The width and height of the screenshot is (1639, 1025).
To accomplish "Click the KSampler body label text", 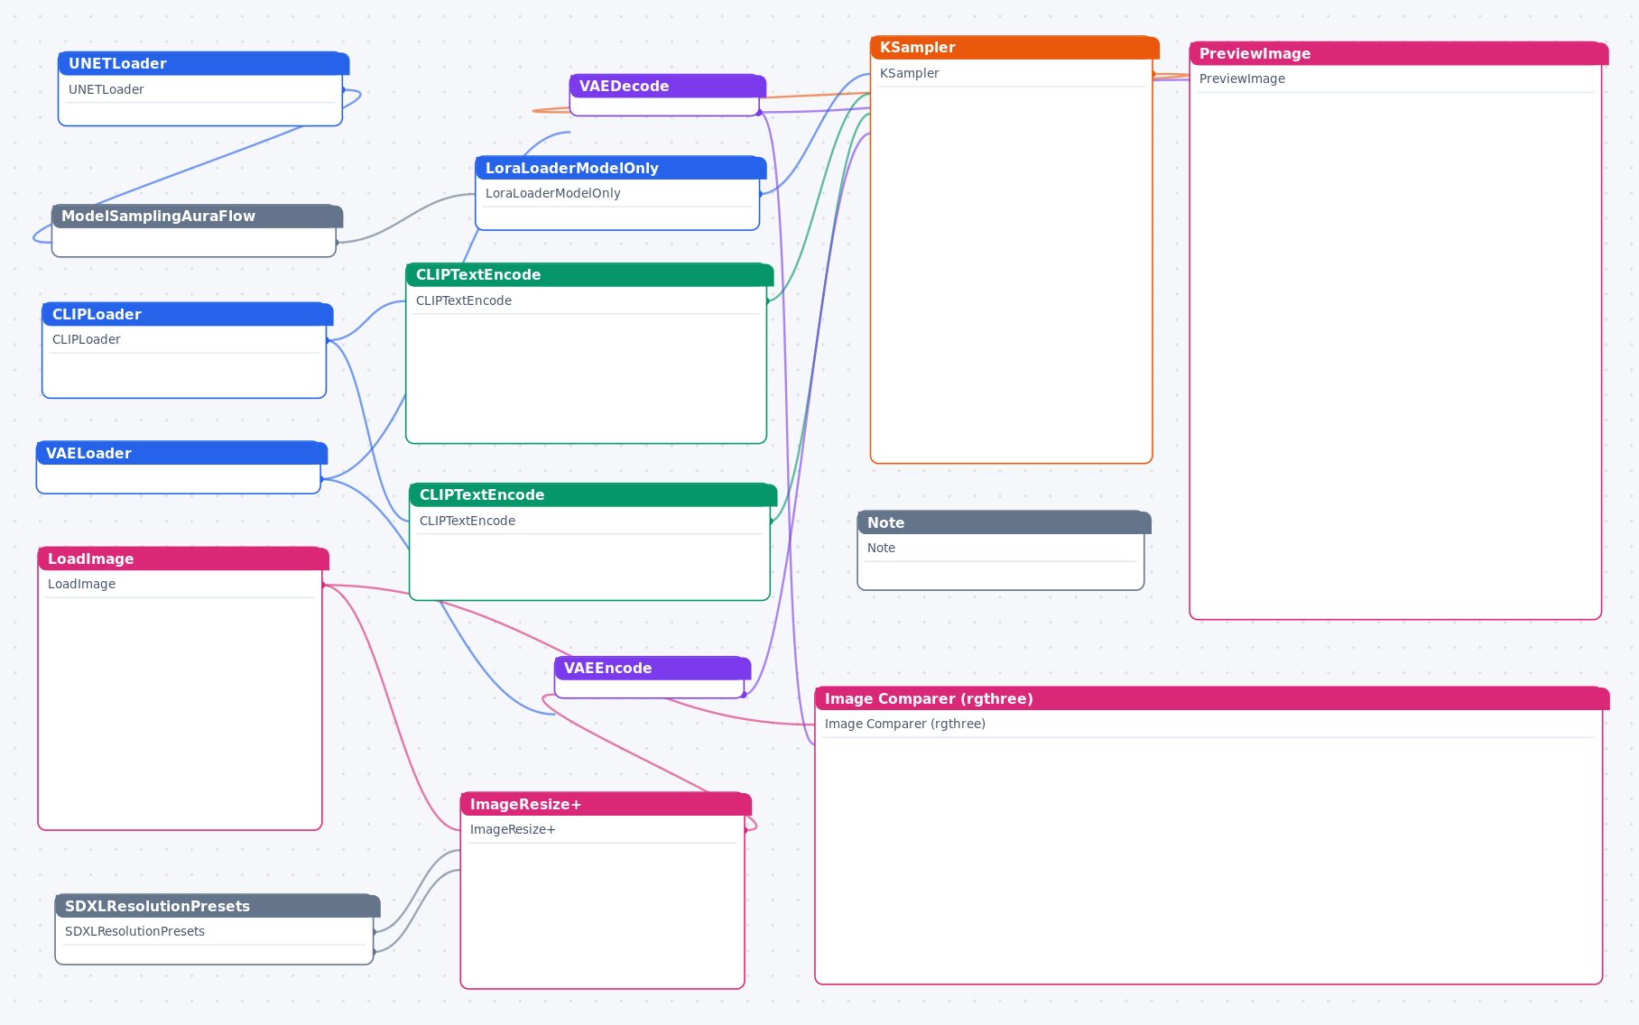I will [909, 73].
